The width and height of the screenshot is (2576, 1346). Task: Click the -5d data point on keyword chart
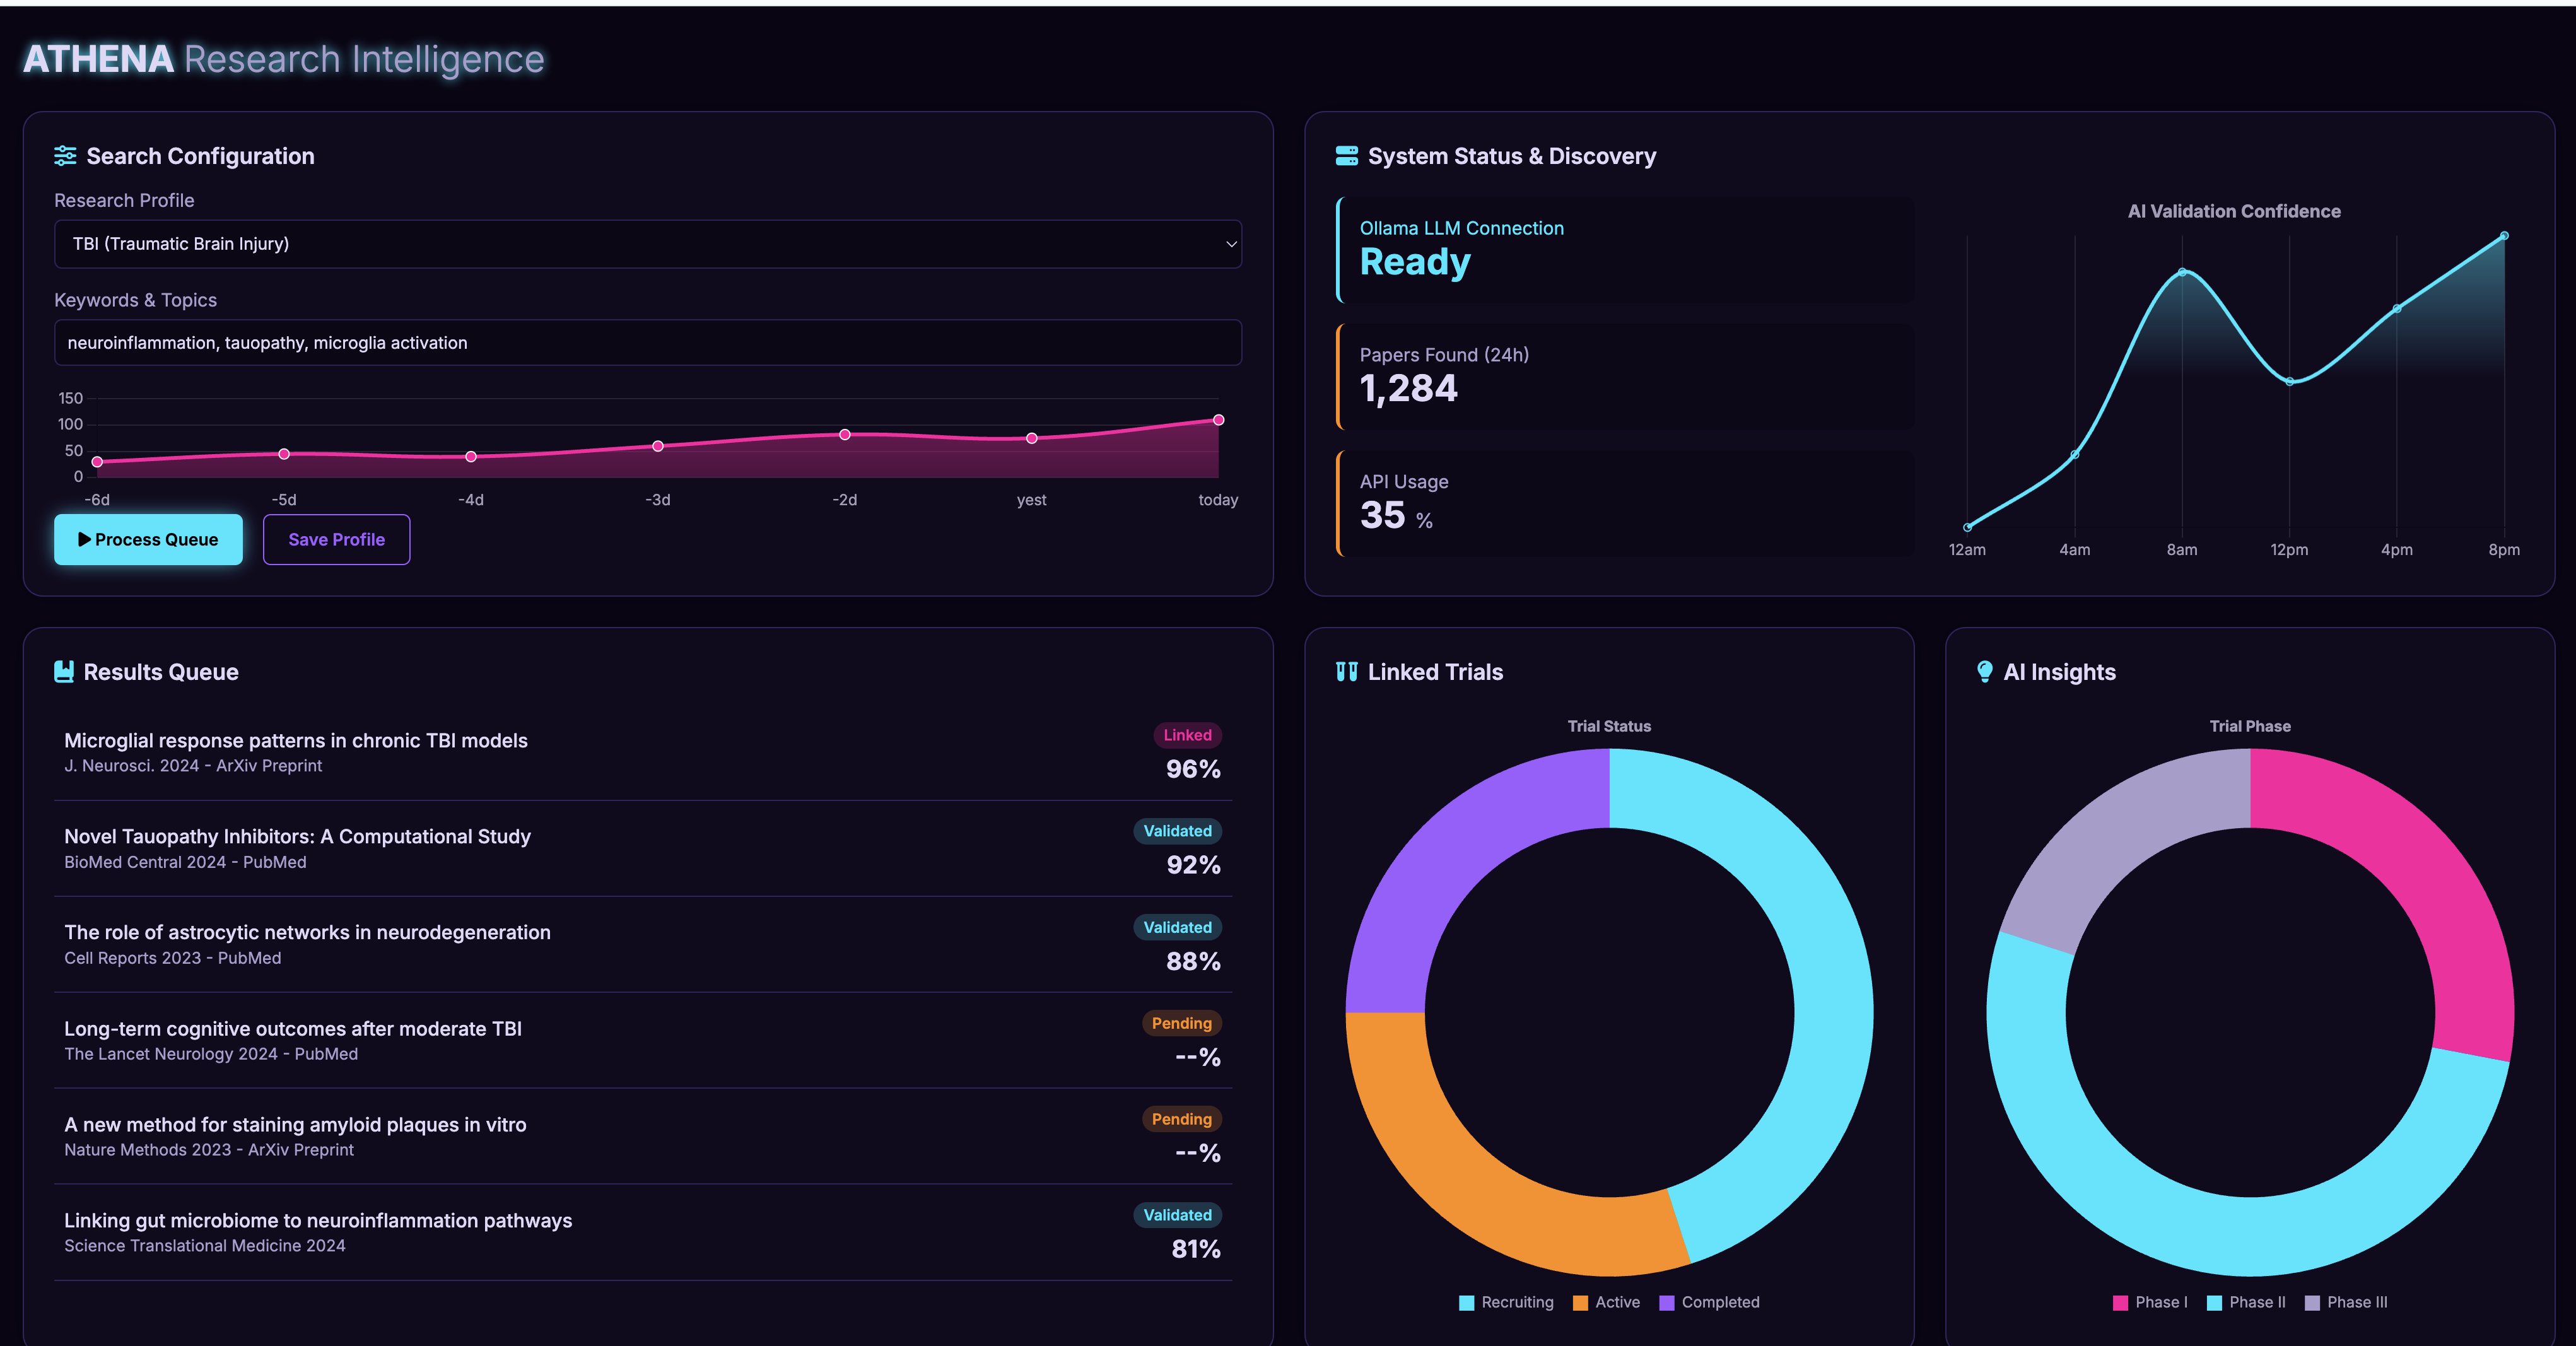coord(284,454)
